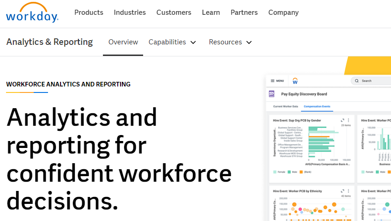Click the Male legend swatch in Gender chart
Viewport: 391px width, 221px height.
(289, 172)
